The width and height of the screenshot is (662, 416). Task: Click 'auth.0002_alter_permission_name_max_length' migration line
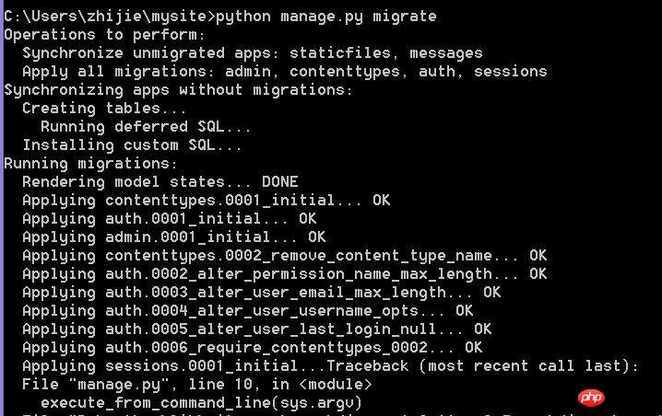284,273
